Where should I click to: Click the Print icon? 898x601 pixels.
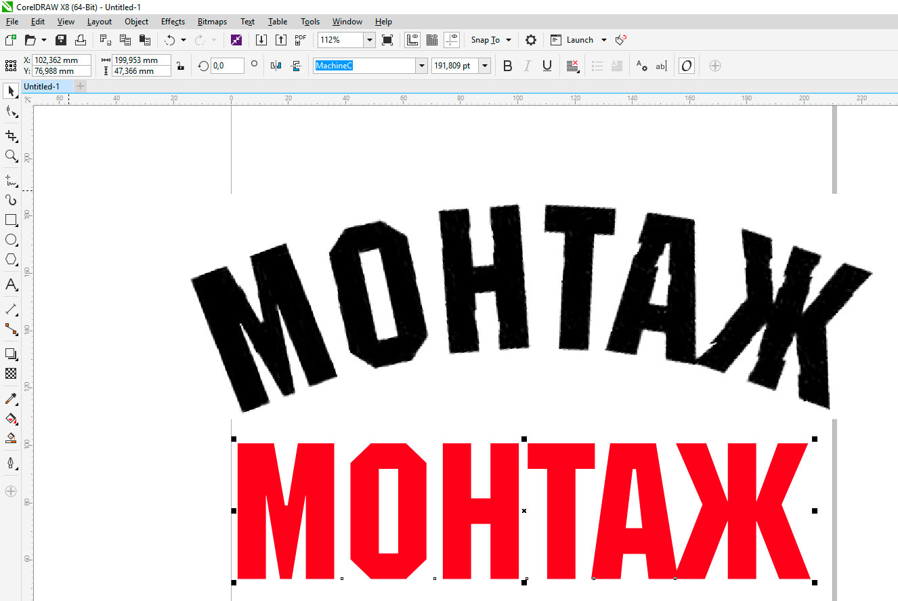[x=81, y=40]
